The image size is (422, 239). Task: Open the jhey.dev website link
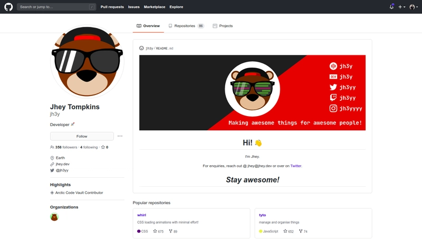tap(62, 164)
